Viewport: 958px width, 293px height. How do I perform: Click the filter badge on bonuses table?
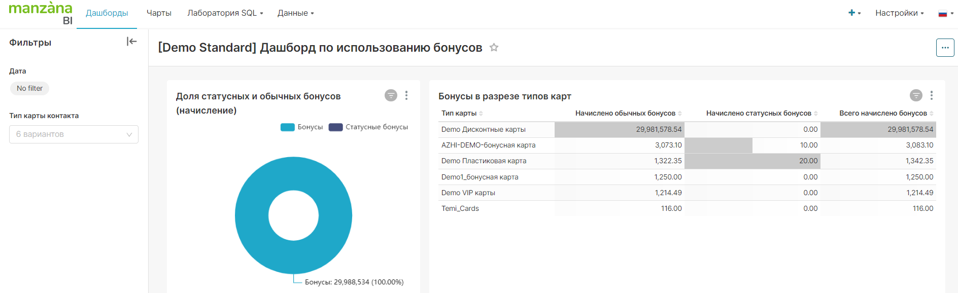pyautogui.click(x=916, y=95)
